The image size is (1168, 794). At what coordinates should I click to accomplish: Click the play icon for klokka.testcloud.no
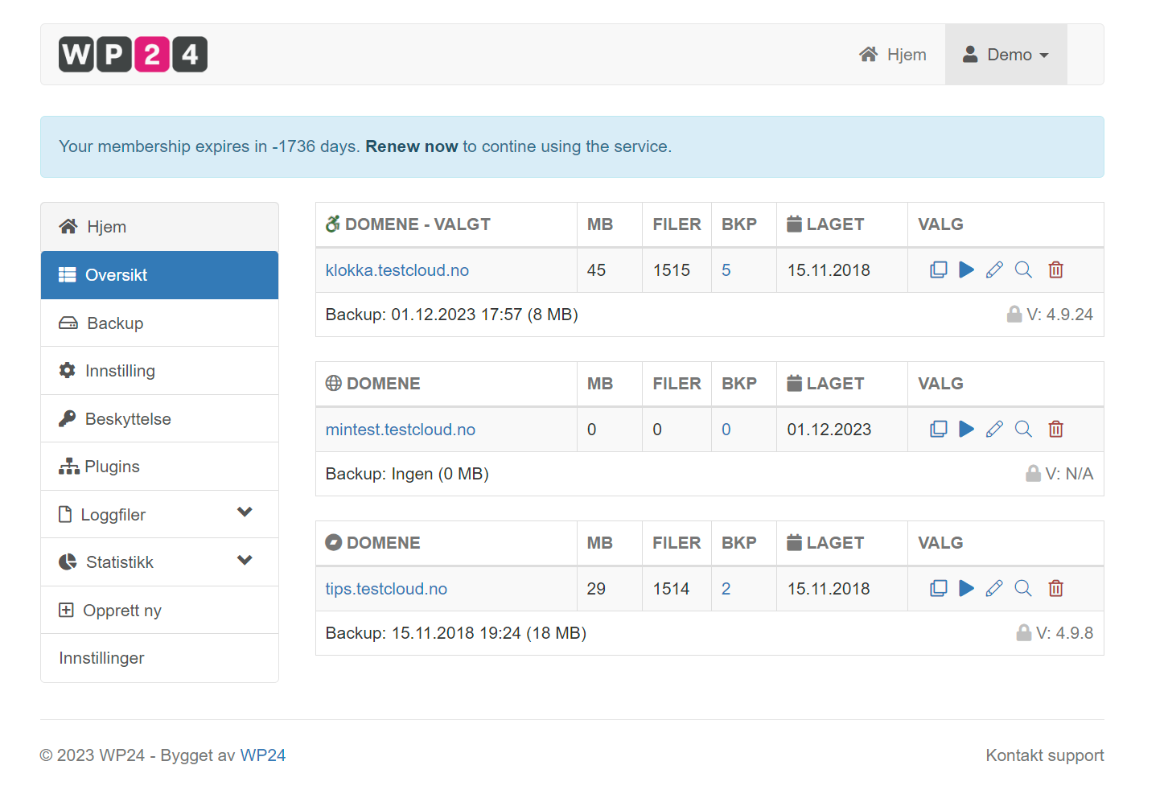[x=966, y=270]
